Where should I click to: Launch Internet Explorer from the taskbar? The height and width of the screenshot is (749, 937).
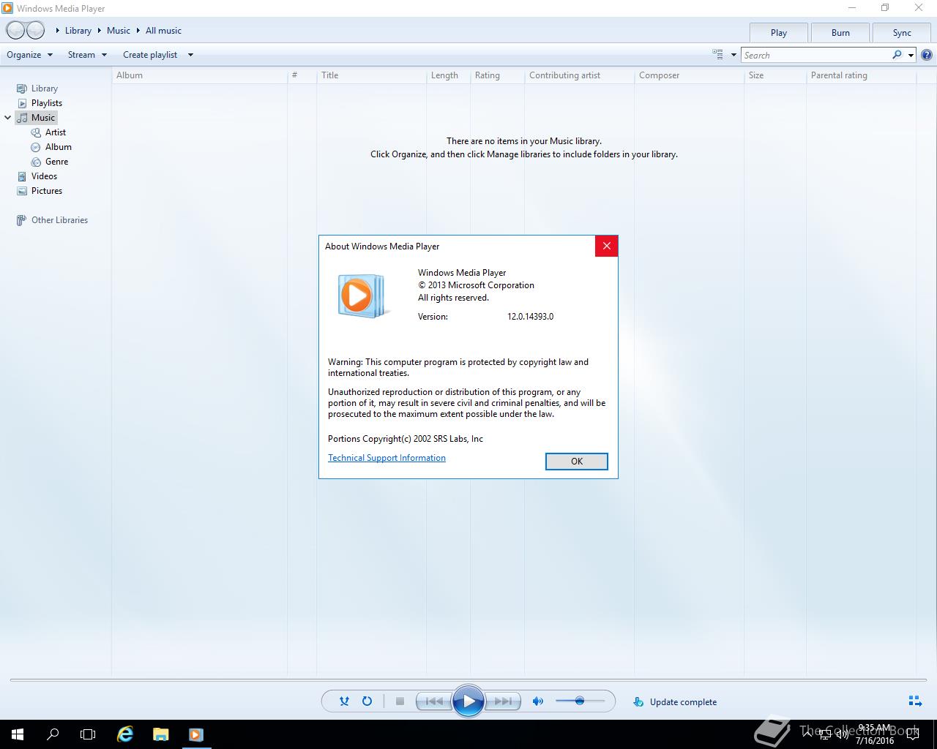[125, 734]
